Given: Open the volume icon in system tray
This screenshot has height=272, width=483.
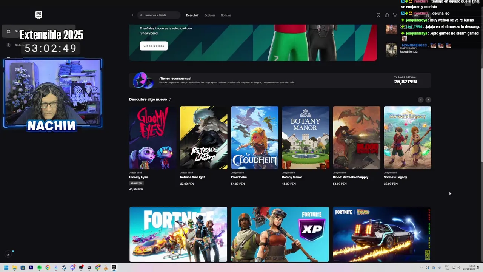Looking at the screenshot, I should [x=458, y=267].
